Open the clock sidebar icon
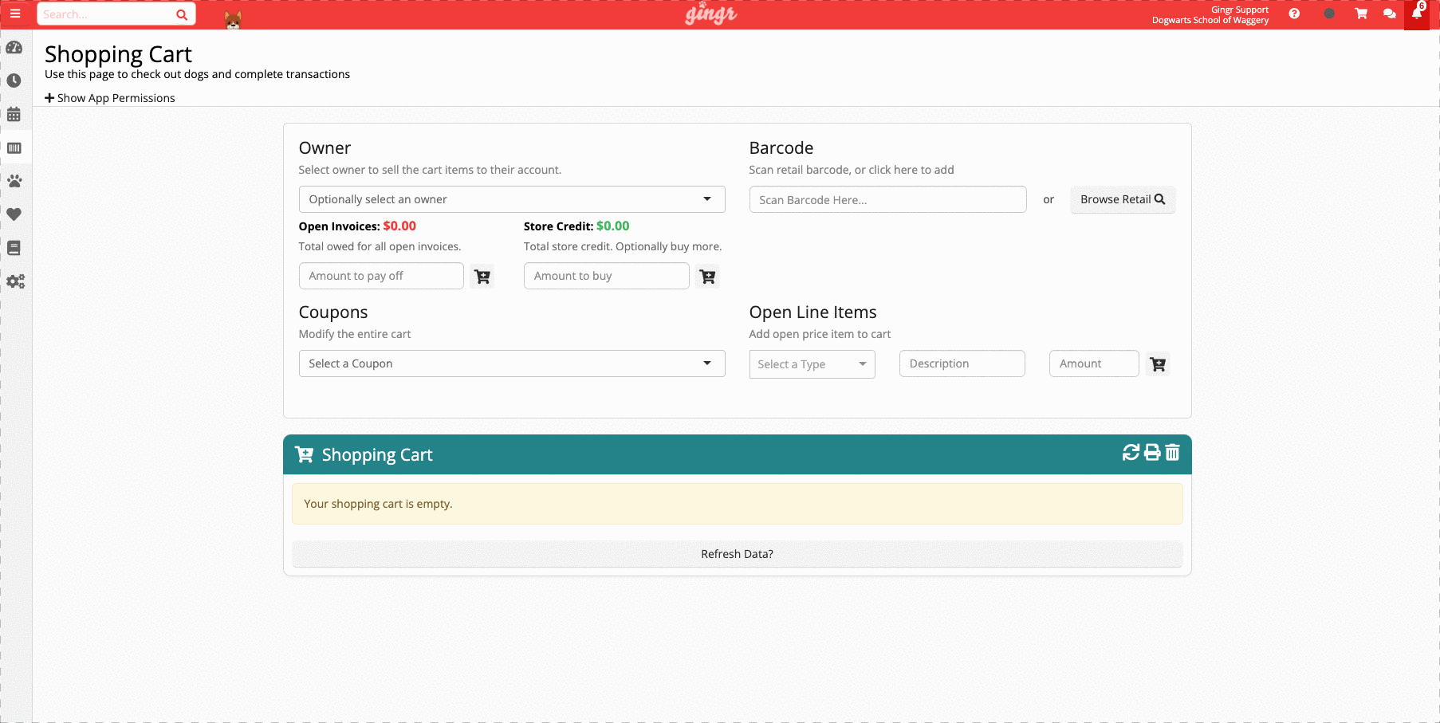The image size is (1440, 723). point(14,81)
